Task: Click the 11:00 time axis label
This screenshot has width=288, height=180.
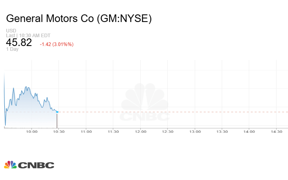Action: (86, 131)
